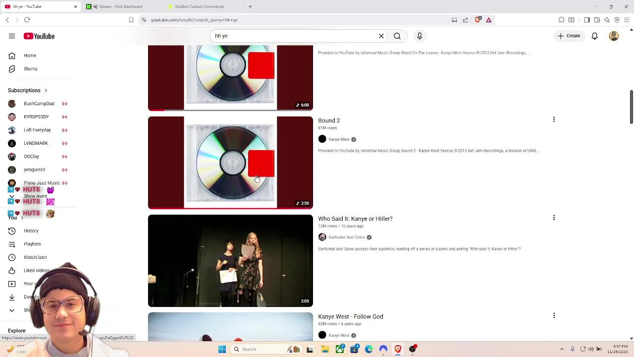Play 'Who Said It: Kanye or Hitler?' thumbnail

[x=230, y=260]
